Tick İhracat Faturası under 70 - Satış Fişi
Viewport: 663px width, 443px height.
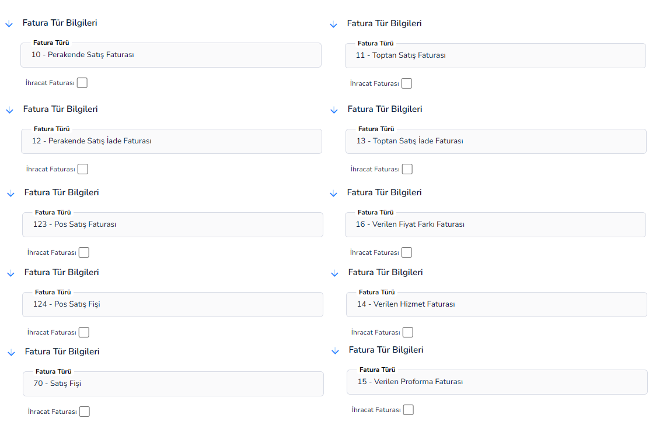click(x=85, y=412)
